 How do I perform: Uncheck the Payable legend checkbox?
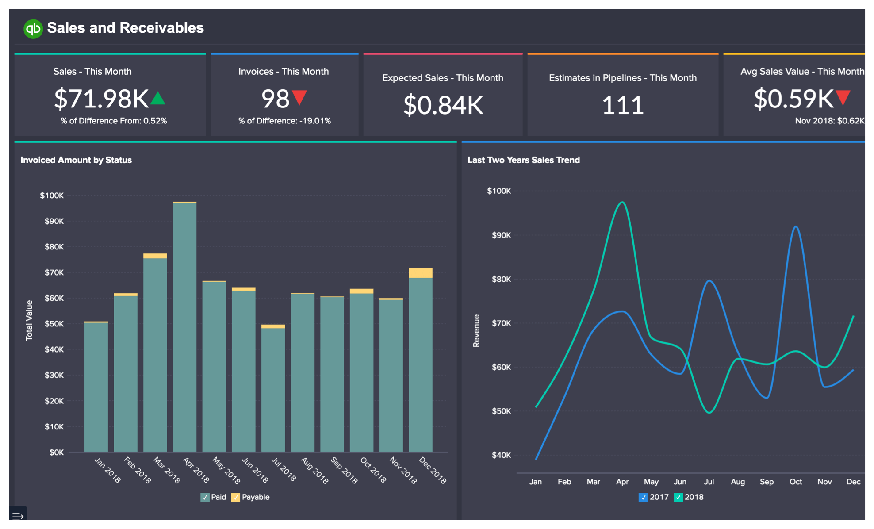tap(236, 498)
